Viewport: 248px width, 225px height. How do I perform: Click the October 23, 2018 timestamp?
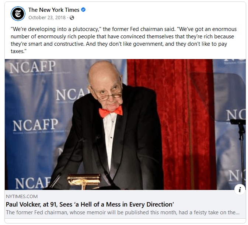pos(47,17)
